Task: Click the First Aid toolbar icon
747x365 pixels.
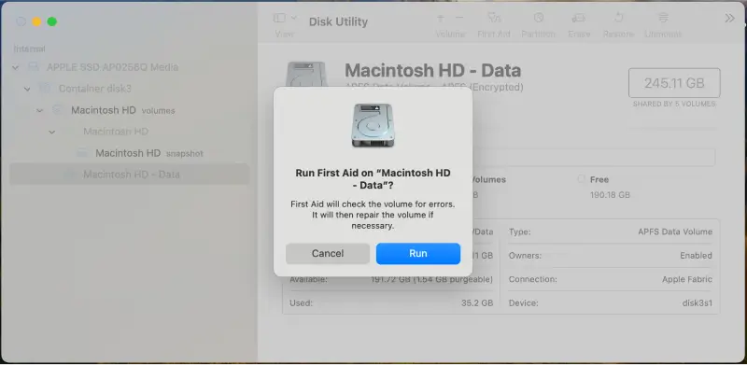Action: click(494, 18)
